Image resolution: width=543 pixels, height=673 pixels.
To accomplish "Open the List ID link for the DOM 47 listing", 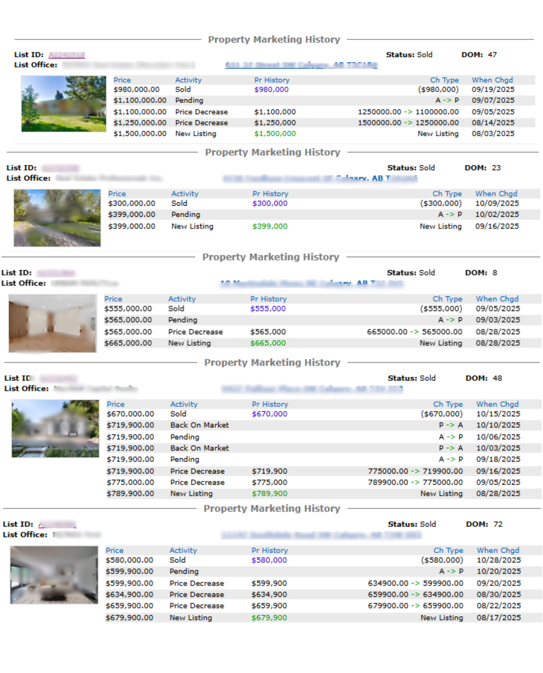I will click(x=67, y=55).
